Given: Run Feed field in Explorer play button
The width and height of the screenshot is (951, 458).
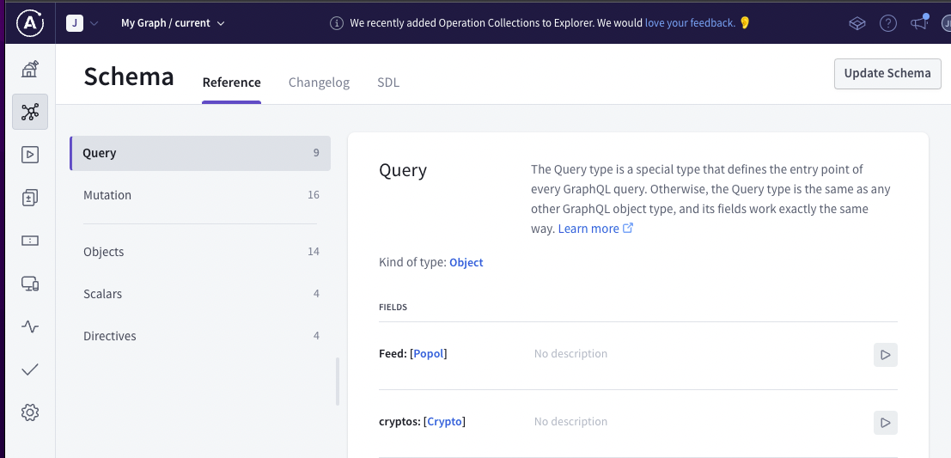Looking at the screenshot, I should tap(886, 355).
